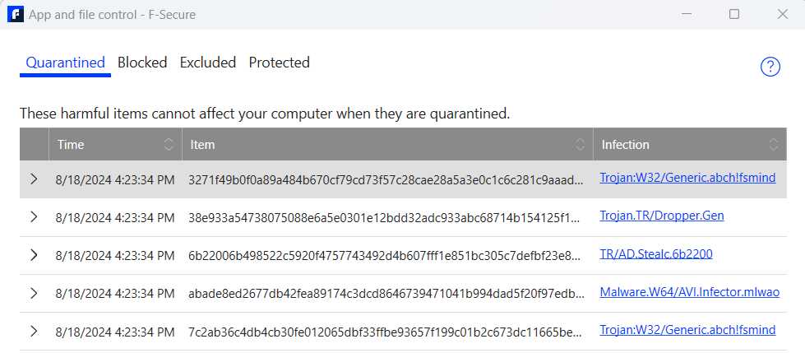Open the help question mark icon
Screen dimensions: 805x353
770,67
